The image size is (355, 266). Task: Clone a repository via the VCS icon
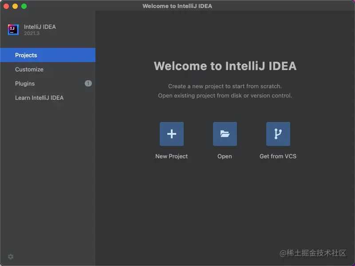point(278,133)
